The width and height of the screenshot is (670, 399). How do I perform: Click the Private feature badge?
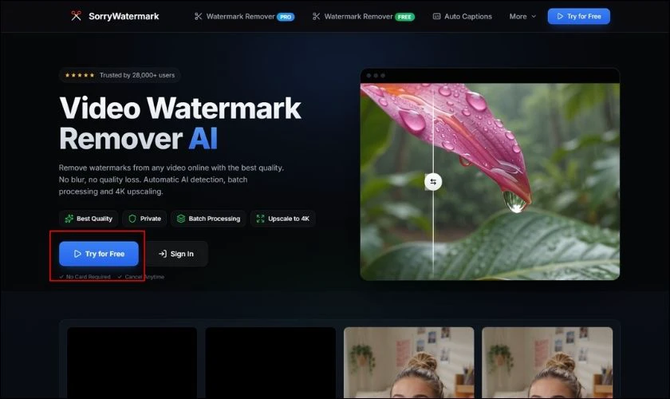point(144,219)
